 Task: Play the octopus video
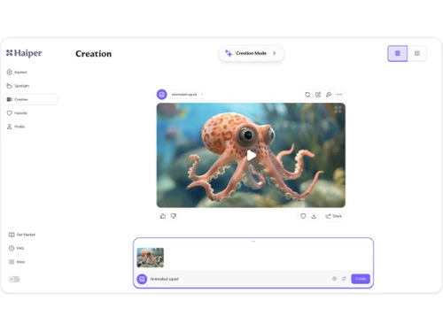pos(252,155)
